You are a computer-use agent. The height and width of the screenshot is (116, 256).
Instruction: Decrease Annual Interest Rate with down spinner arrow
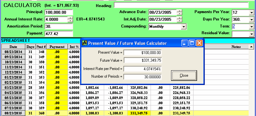click(x=70, y=21)
